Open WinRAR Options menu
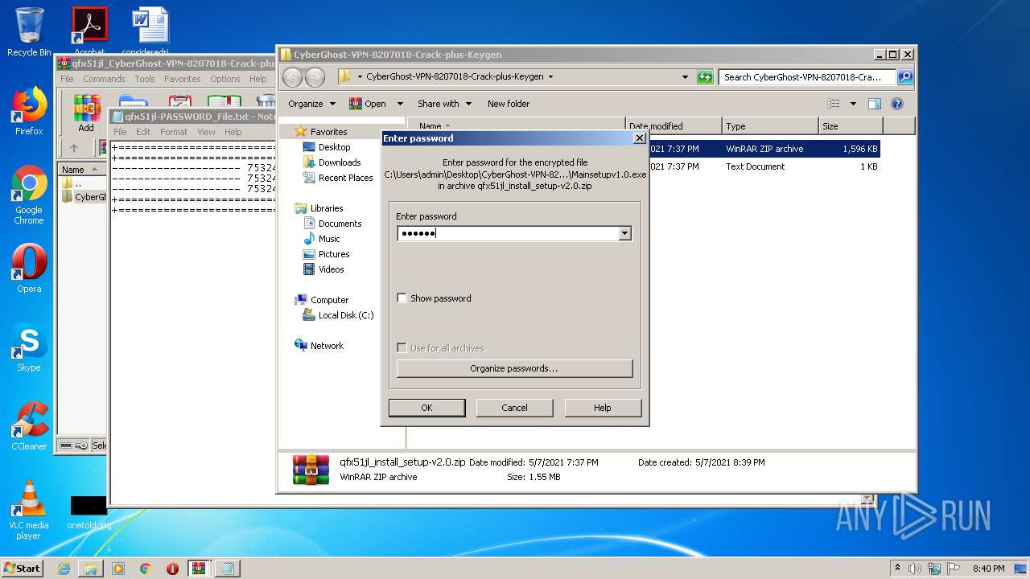This screenshot has width=1030, height=579. click(x=225, y=79)
